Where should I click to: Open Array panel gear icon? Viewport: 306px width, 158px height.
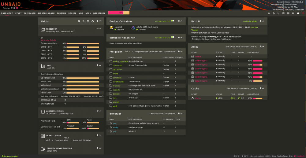click(x=260, y=46)
